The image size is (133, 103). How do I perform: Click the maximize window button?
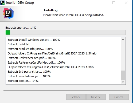pos(114,3)
